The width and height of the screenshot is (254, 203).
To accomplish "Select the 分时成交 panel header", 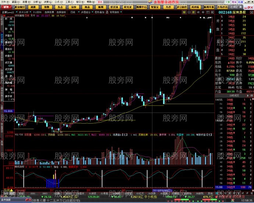I will coord(234,96).
